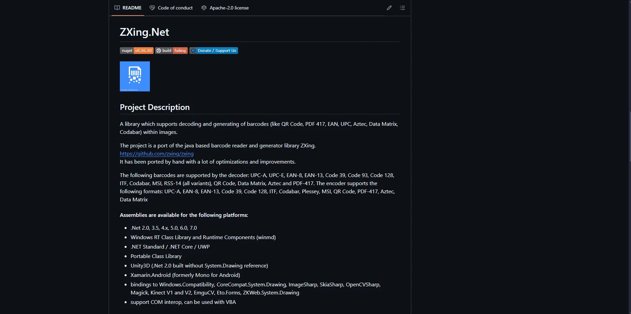Click the page's vertical scrollbar thumb
This screenshot has height=314, width=631.
(x=630, y=137)
